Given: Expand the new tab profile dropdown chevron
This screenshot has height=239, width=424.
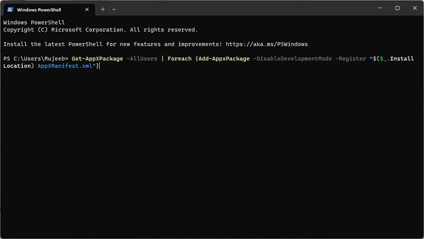Looking at the screenshot, I should (x=114, y=9).
